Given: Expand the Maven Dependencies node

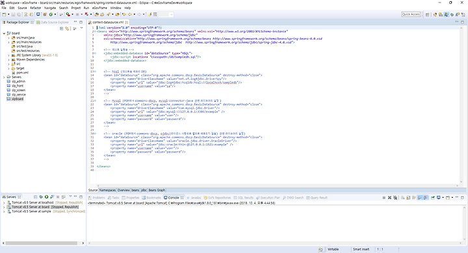Looking at the screenshot, I should coord(8,60).
